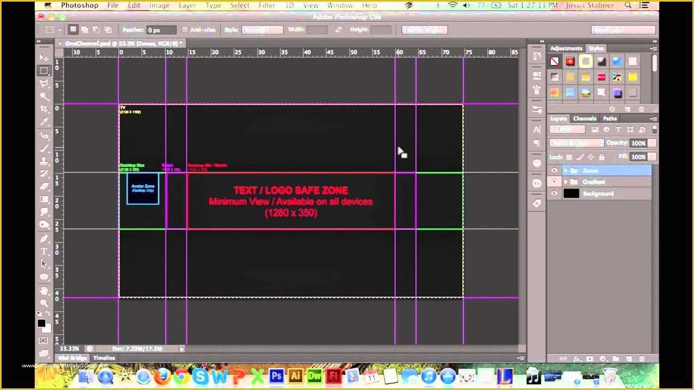Viewport: 694px width, 390px height.
Task: Select the Rectangular Marquee tool
Action: point(44,70)
